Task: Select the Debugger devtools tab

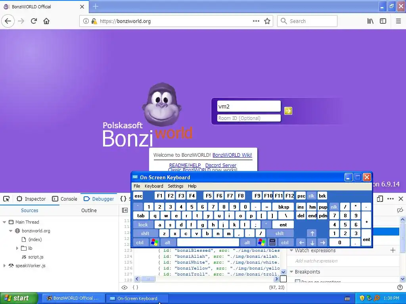Action: (99, 199)
